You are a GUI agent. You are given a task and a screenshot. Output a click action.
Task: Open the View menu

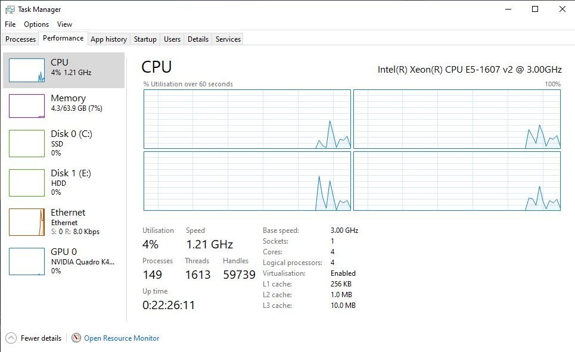(x=64, y=24)
